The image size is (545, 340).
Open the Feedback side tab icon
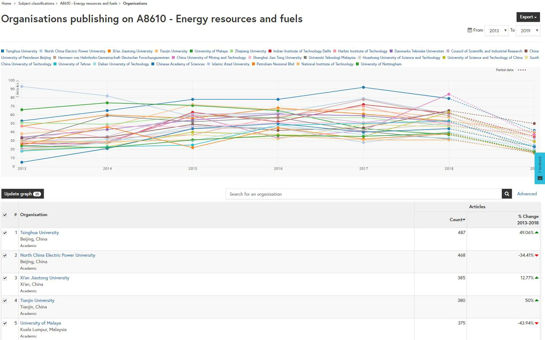[540, 178]
